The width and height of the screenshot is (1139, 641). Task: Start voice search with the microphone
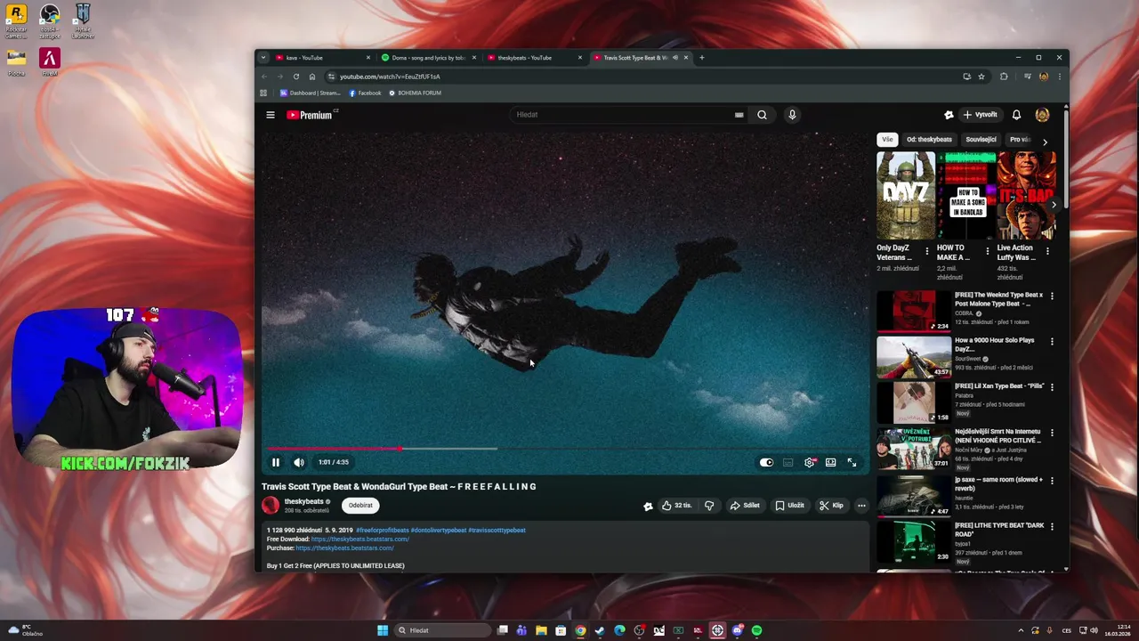click(x=792, y=115)
